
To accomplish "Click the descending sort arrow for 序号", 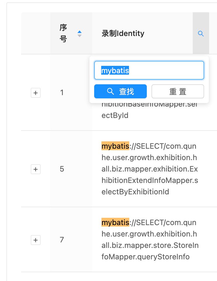I will (x=79, y=36).
